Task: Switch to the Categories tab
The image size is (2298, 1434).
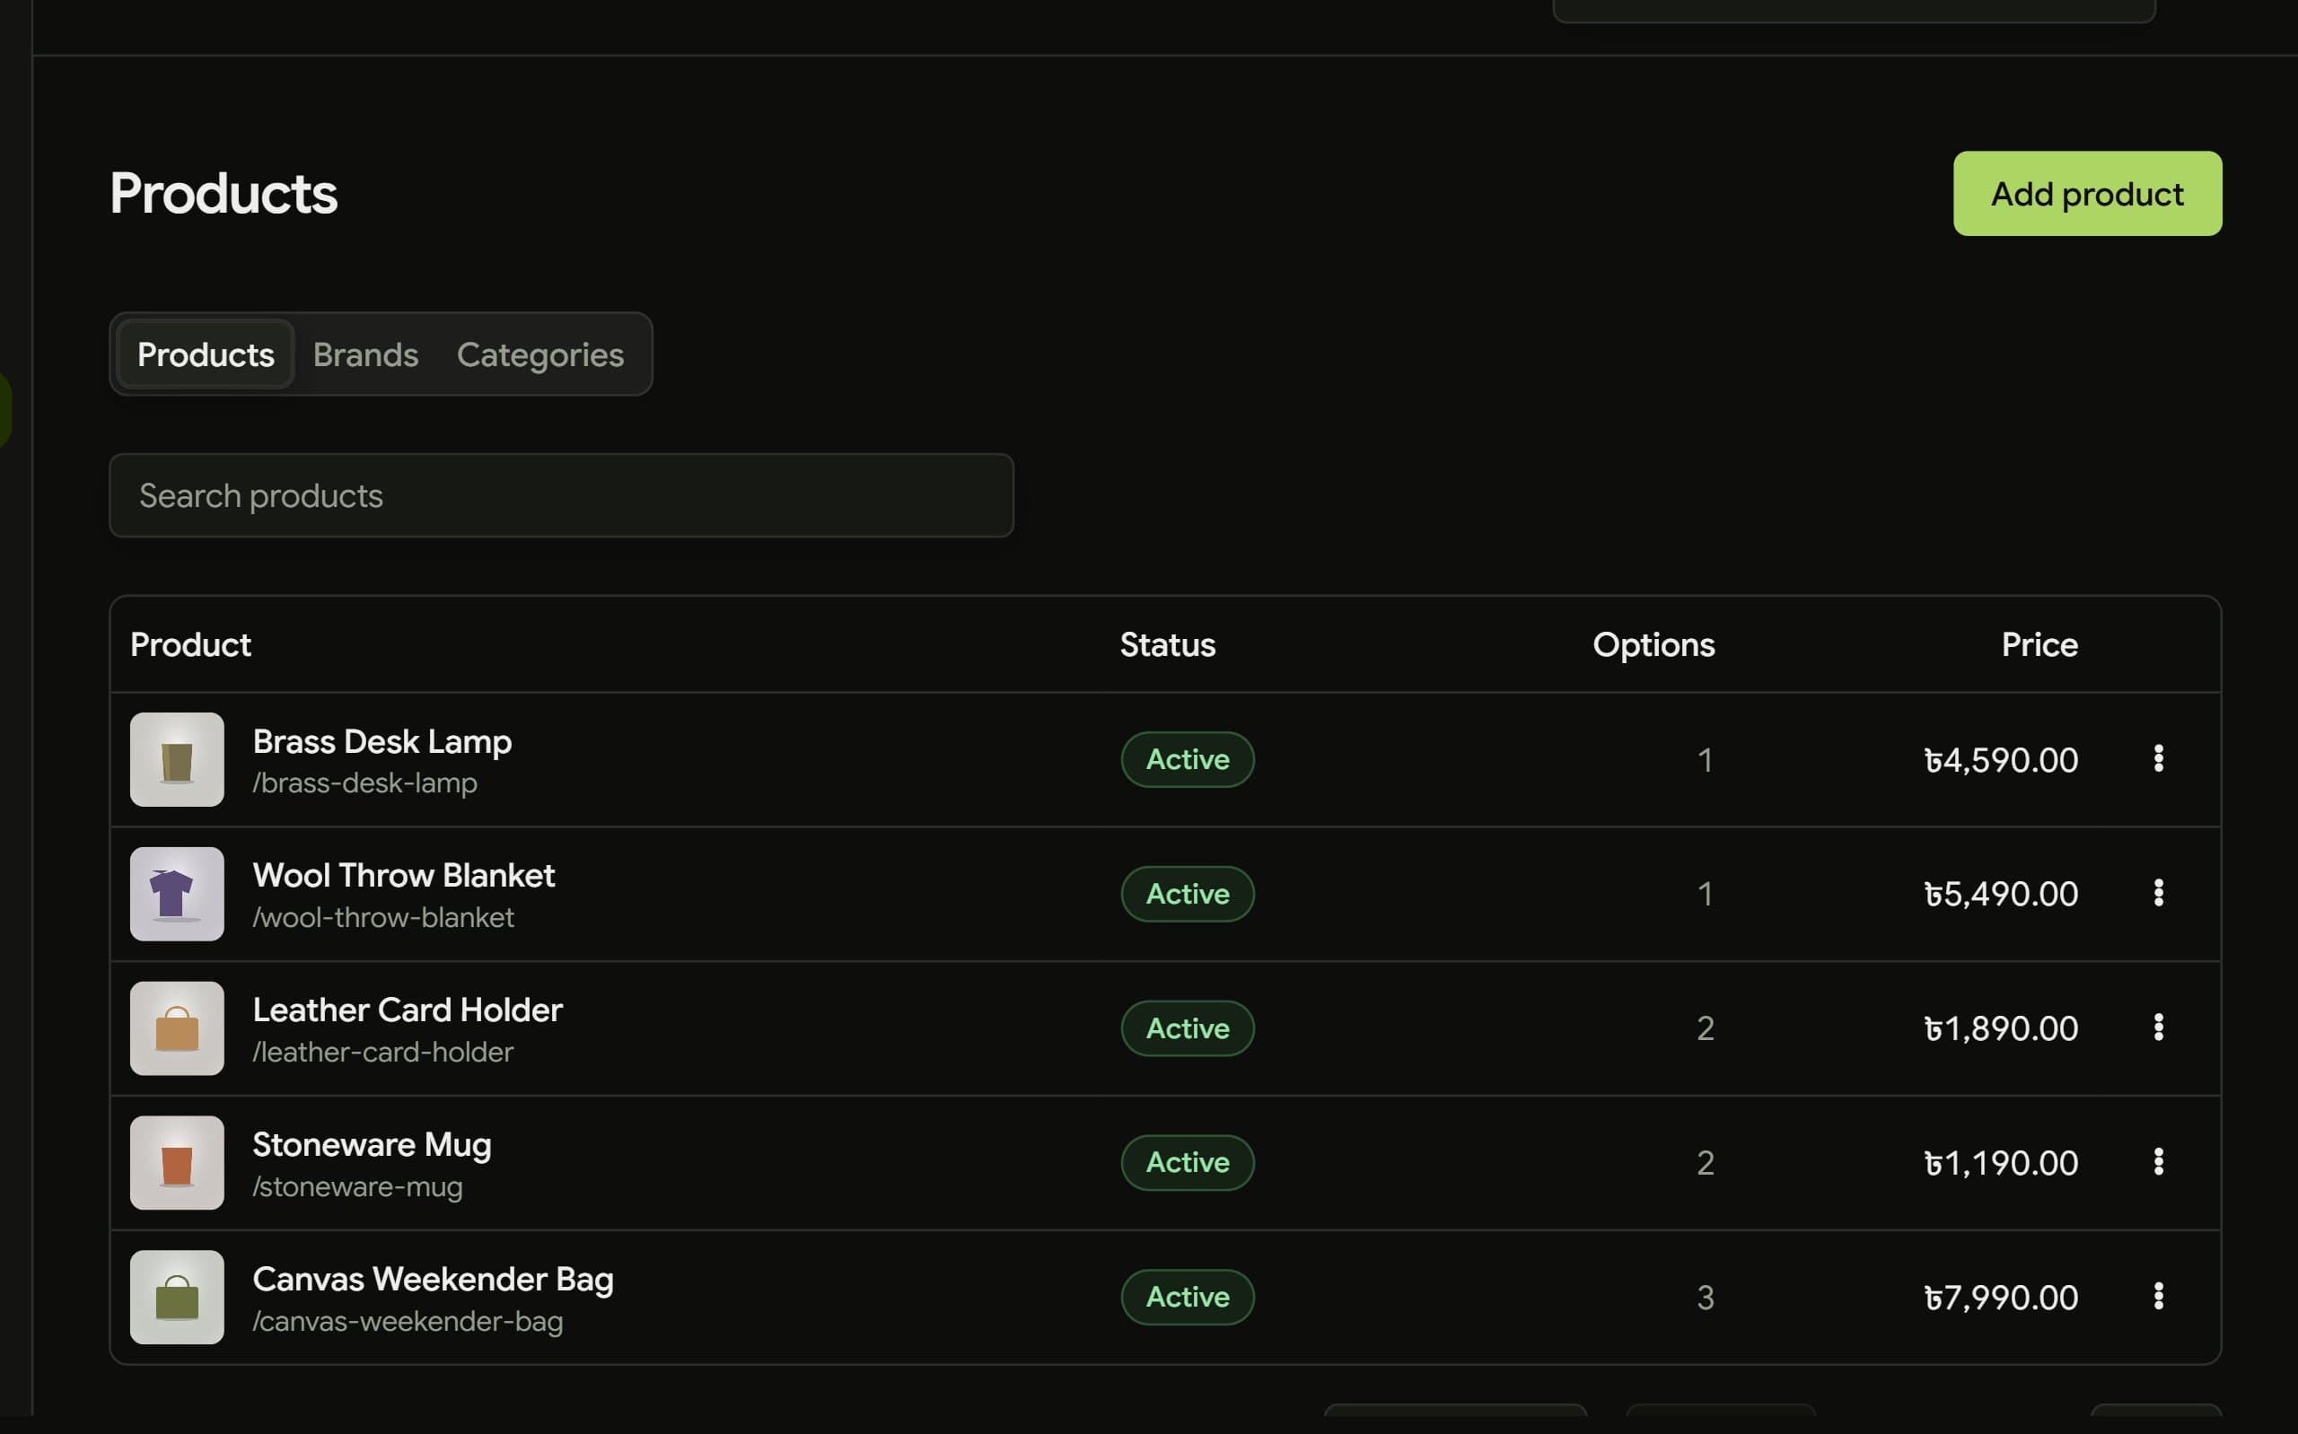Action: (540, 354)
